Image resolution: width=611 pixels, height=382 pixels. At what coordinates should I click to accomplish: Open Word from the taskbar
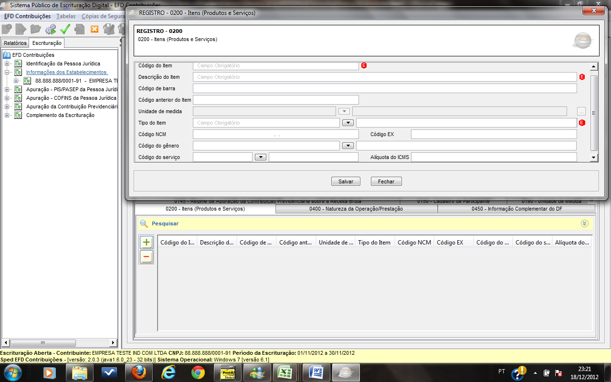pyautogui.click(x=316, y=372)
